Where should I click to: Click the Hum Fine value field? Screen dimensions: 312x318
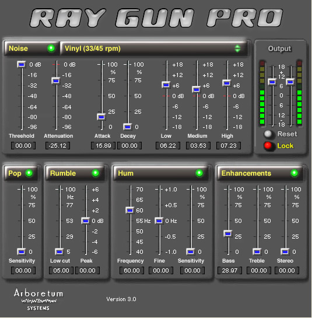pos(161,270)
